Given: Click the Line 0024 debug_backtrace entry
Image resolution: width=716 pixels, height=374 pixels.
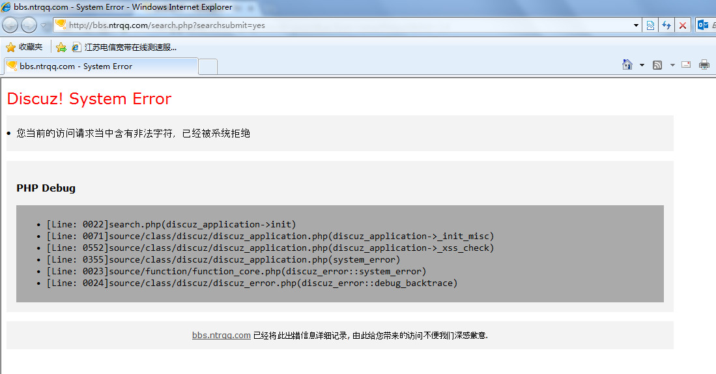Looking at the screenshot, I should coord(251,283).
